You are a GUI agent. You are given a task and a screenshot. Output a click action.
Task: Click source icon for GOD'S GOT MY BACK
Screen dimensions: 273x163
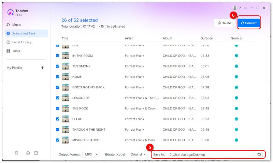click(x=236, y=87)
